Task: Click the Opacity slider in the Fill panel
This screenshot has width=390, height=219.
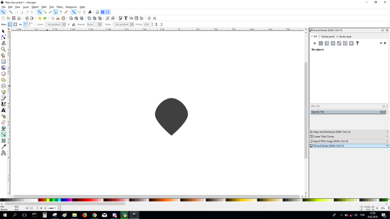Action: coord(348,112)
